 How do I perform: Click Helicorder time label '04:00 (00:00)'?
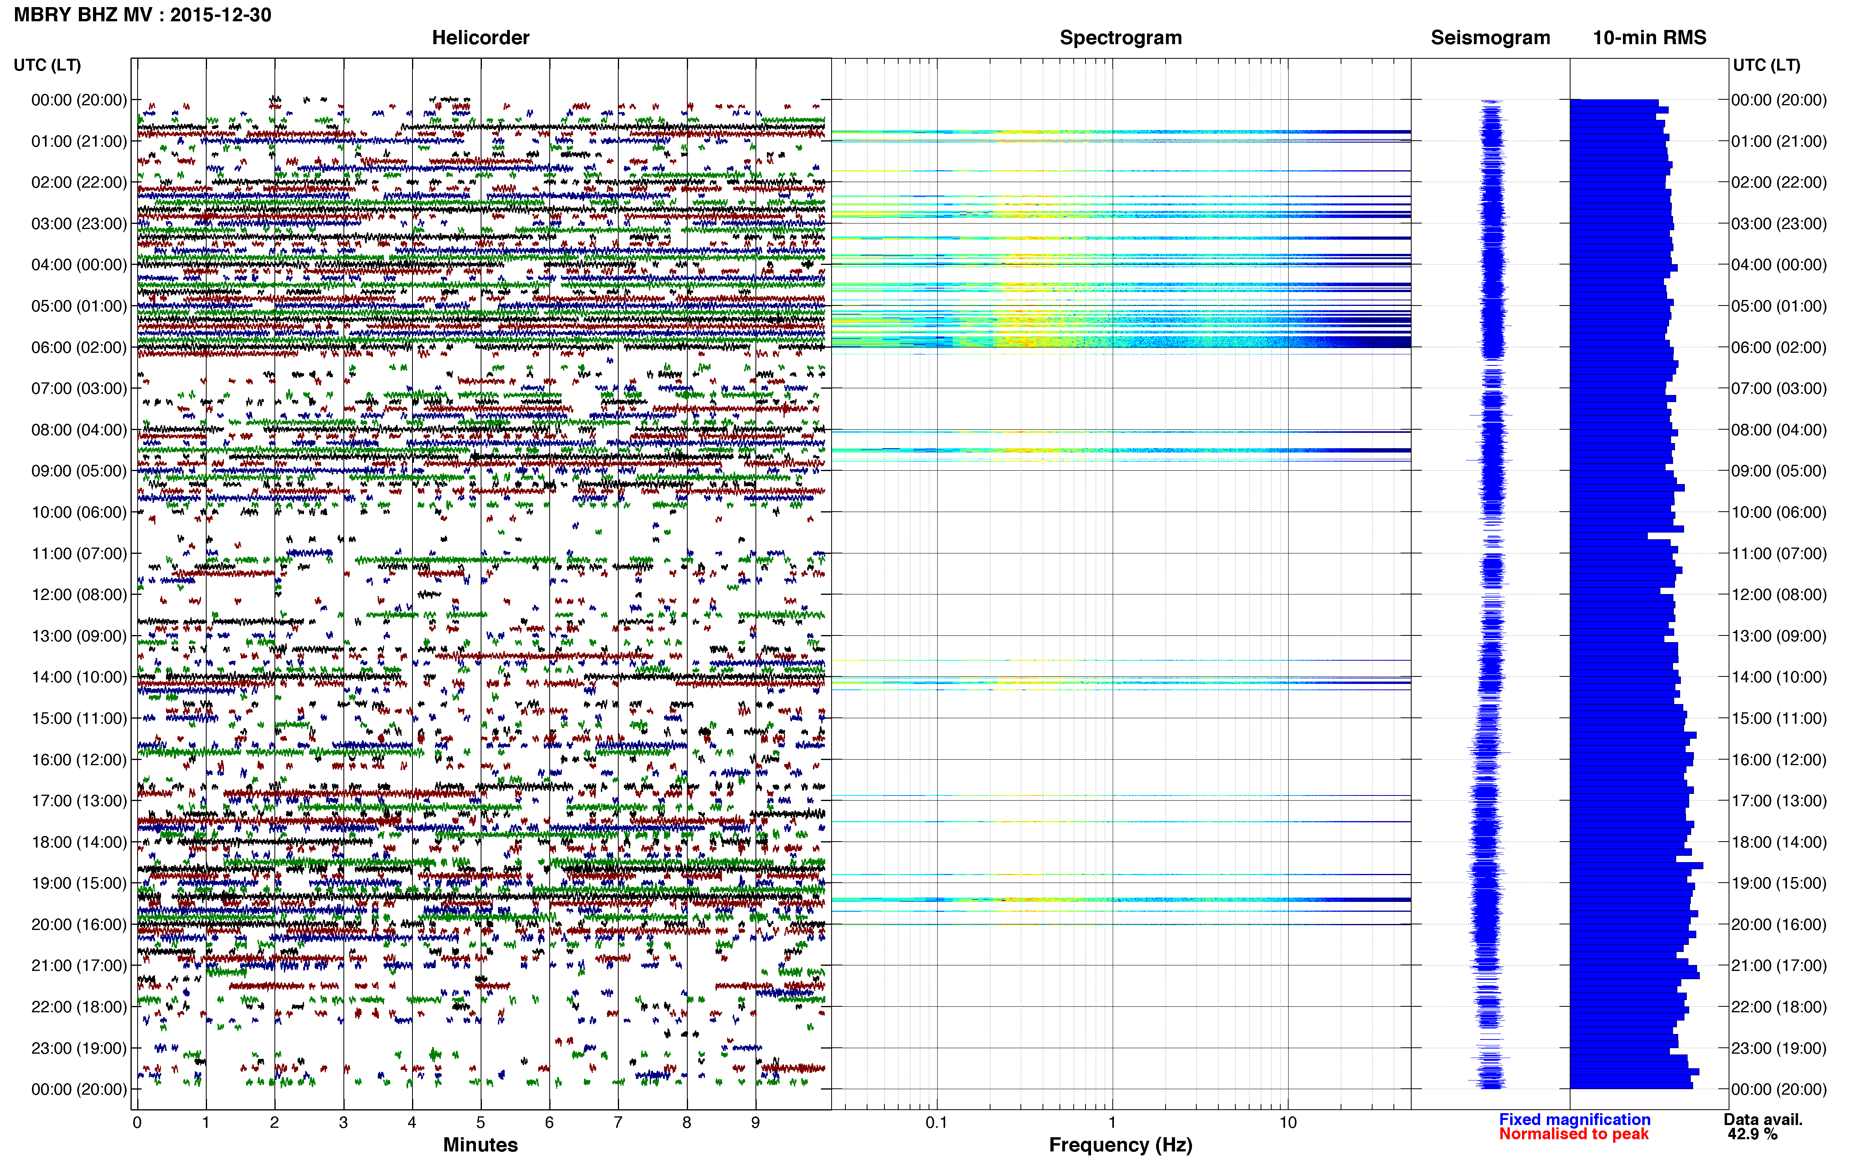click(x=79, y=264)
